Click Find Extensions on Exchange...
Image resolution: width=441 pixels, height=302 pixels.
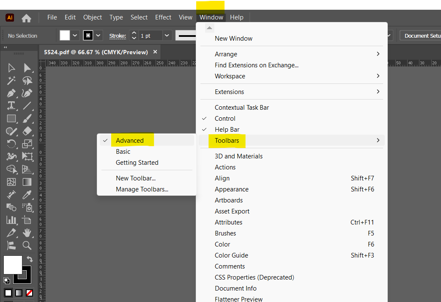point(292,65)
